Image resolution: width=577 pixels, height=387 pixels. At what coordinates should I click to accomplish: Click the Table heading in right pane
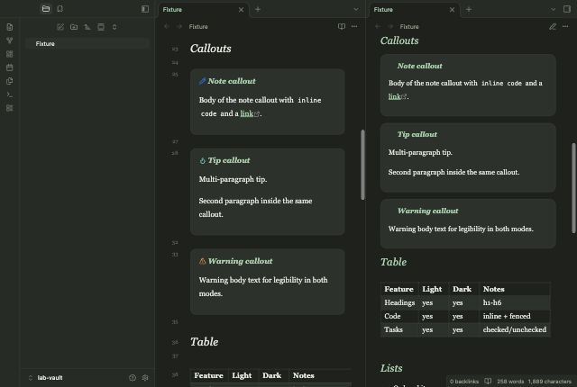[x=393, y=262]
